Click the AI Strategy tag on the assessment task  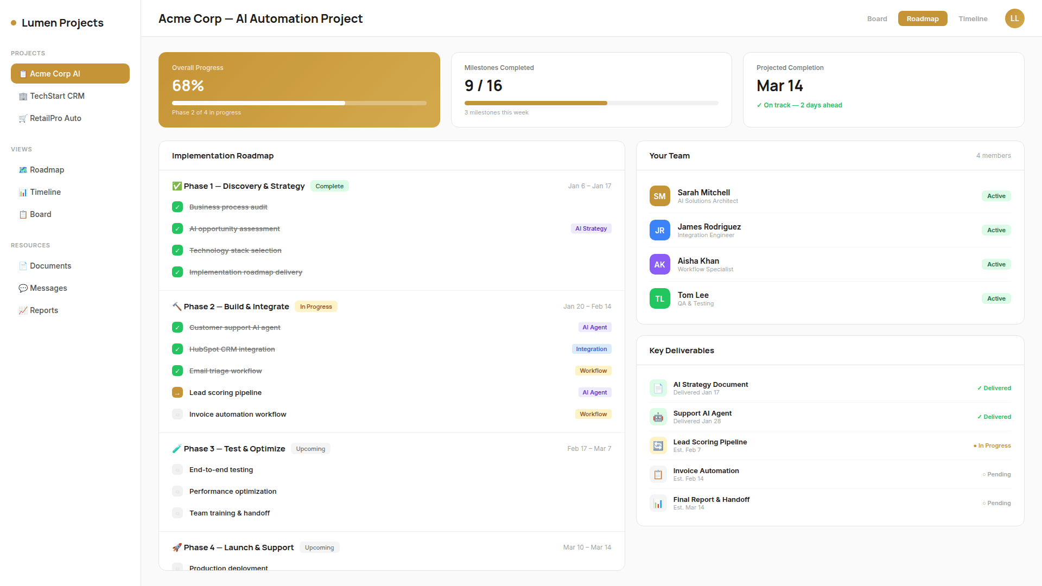[x=591, y=228]
